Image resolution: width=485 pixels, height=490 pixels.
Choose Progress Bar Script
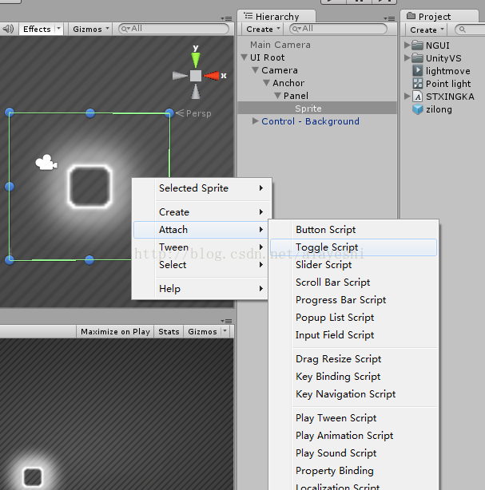click(x=354, y=300)
